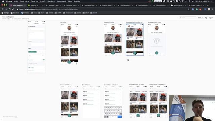The width and height of the screenshot is (215, 121).
Task: Click the Apiko Marketplace spec title
Action: pyautogui.click(x=8, y=17)
